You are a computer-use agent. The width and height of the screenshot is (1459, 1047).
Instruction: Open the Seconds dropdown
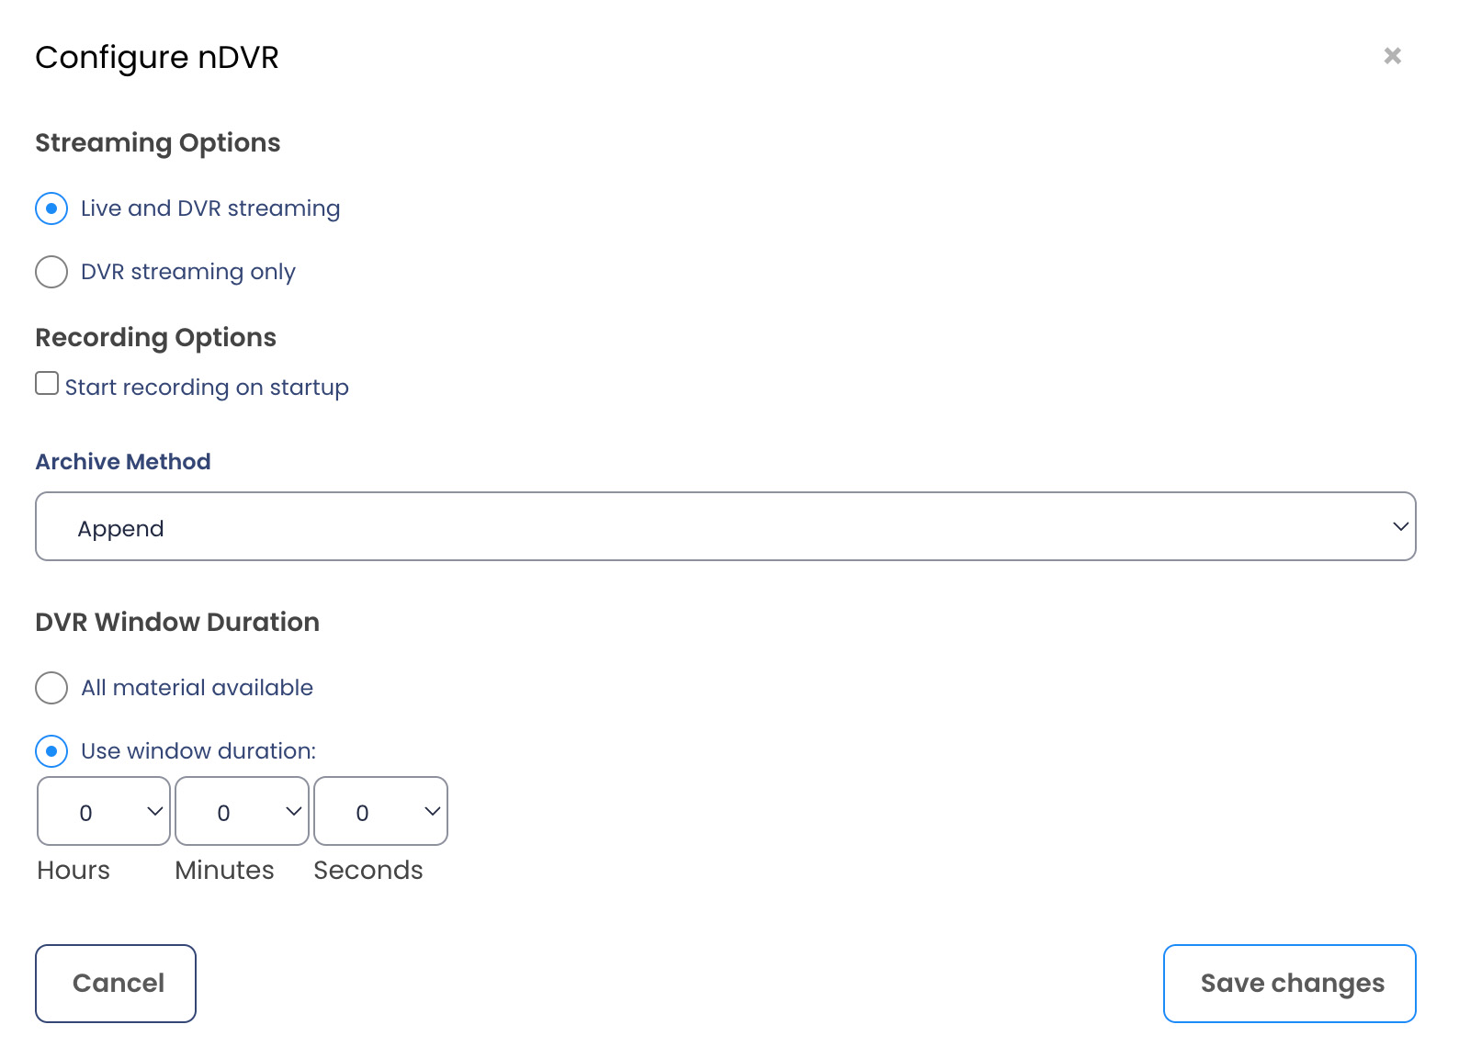pyautogui.click(x=380, y=811)
